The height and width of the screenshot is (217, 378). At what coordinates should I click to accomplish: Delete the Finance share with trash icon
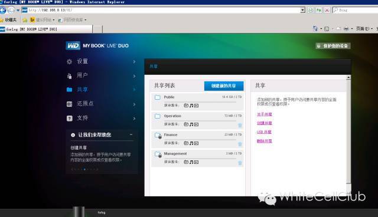tap(240, 144)
